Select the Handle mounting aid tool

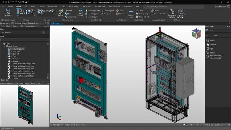[x=81, y=12]
